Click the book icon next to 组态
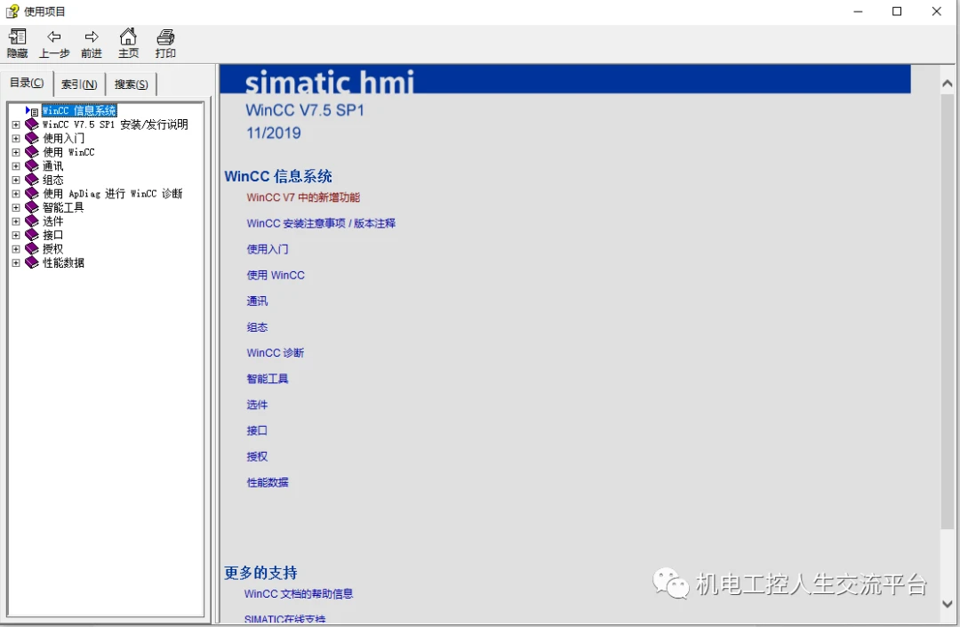 [x=32, y=180]
